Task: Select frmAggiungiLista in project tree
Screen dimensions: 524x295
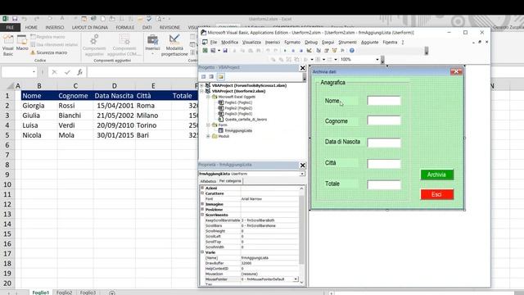Action: click(238, 130)
